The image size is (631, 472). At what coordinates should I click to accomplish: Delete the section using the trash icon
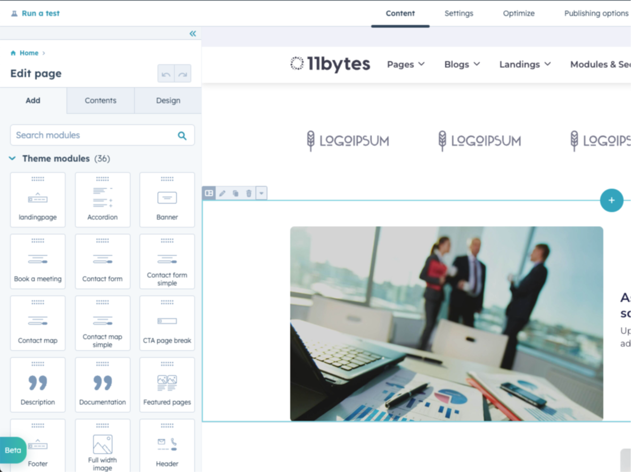[x=249, y=193]
